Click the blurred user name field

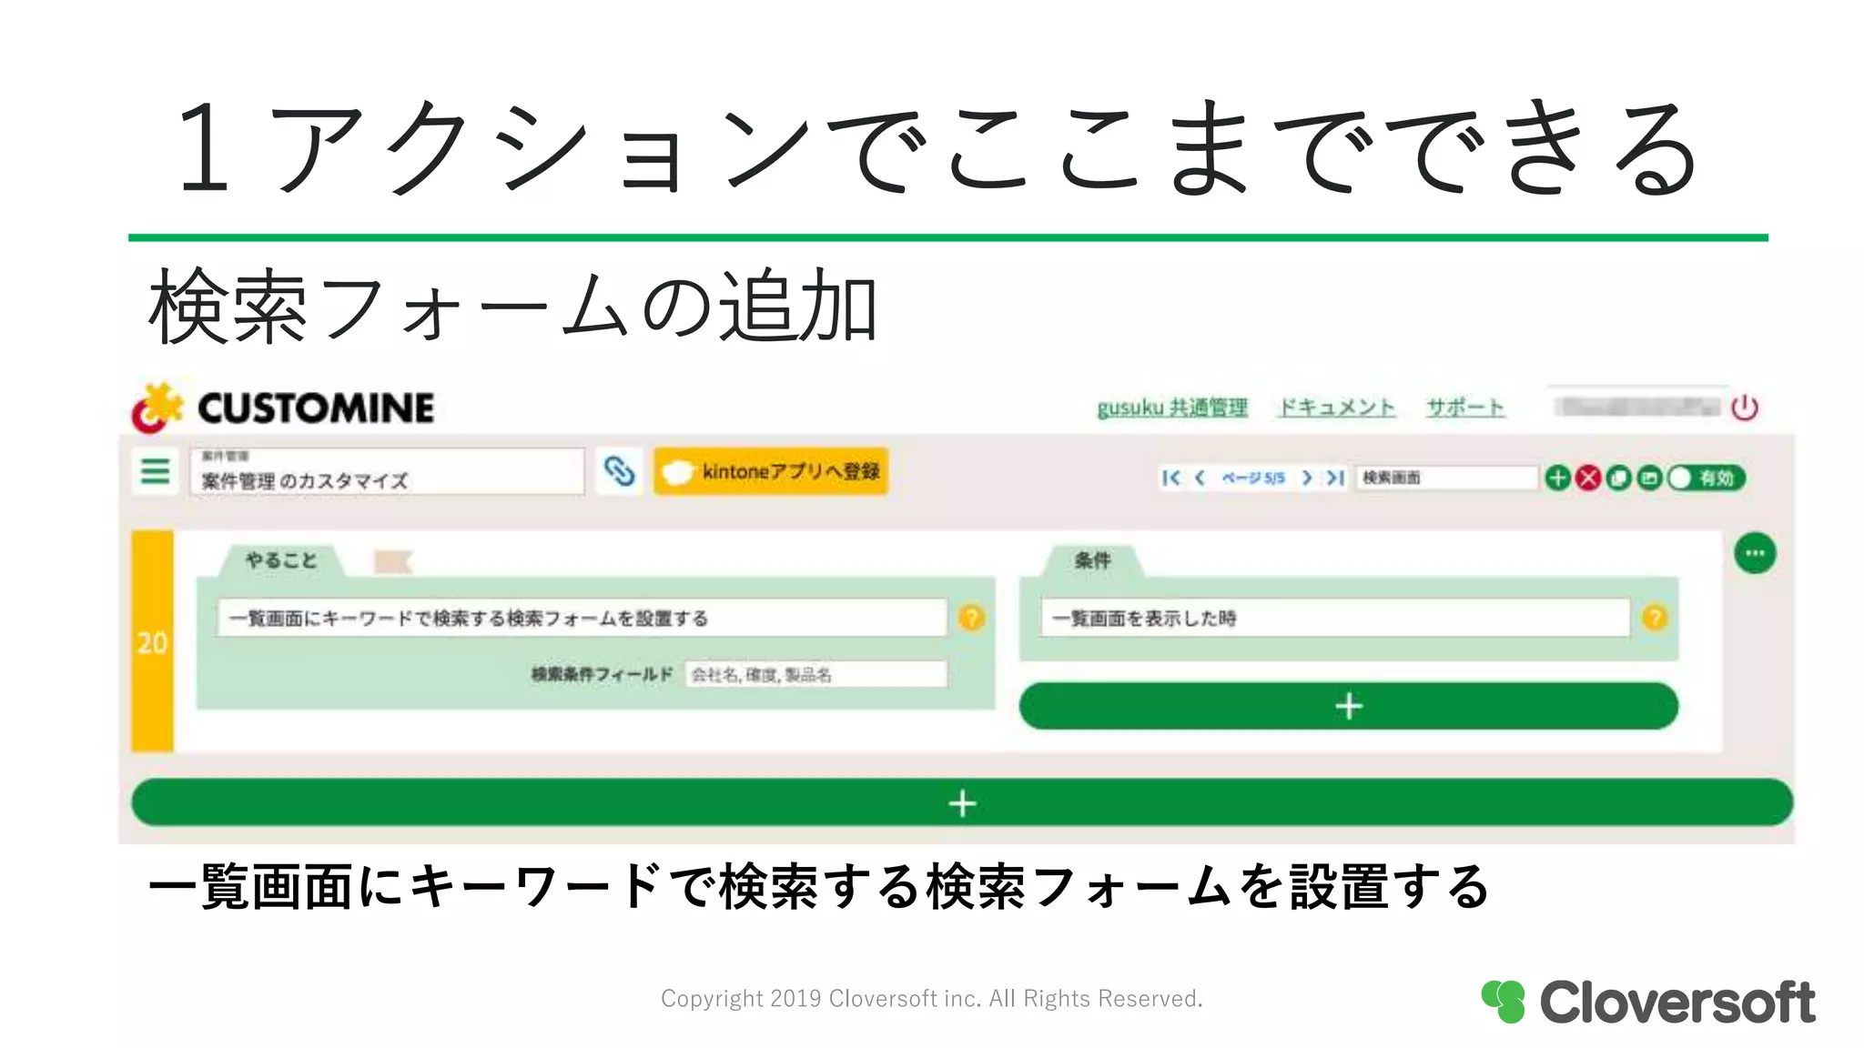coord(1636,407)
